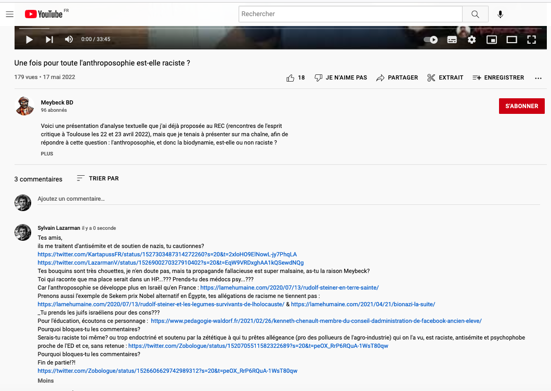Mute the video volume

[69, 40]
